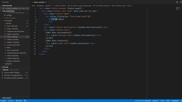Screen dimensions: 182x102
Task: Open weapon-card.hbs file
Action: pyautogui.click(x=13, y=42)
